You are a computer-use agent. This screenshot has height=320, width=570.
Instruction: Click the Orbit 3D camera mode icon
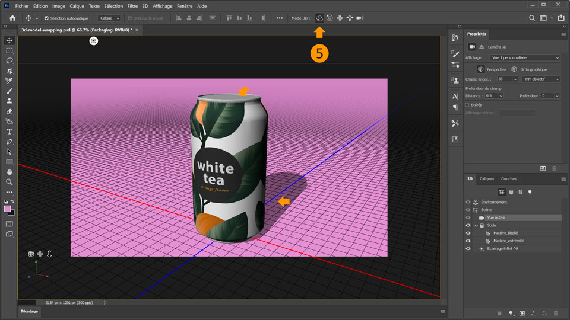click(319, 18)
